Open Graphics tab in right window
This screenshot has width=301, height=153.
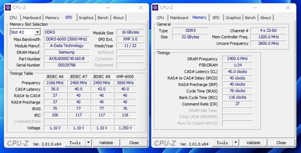coord(233,18)
